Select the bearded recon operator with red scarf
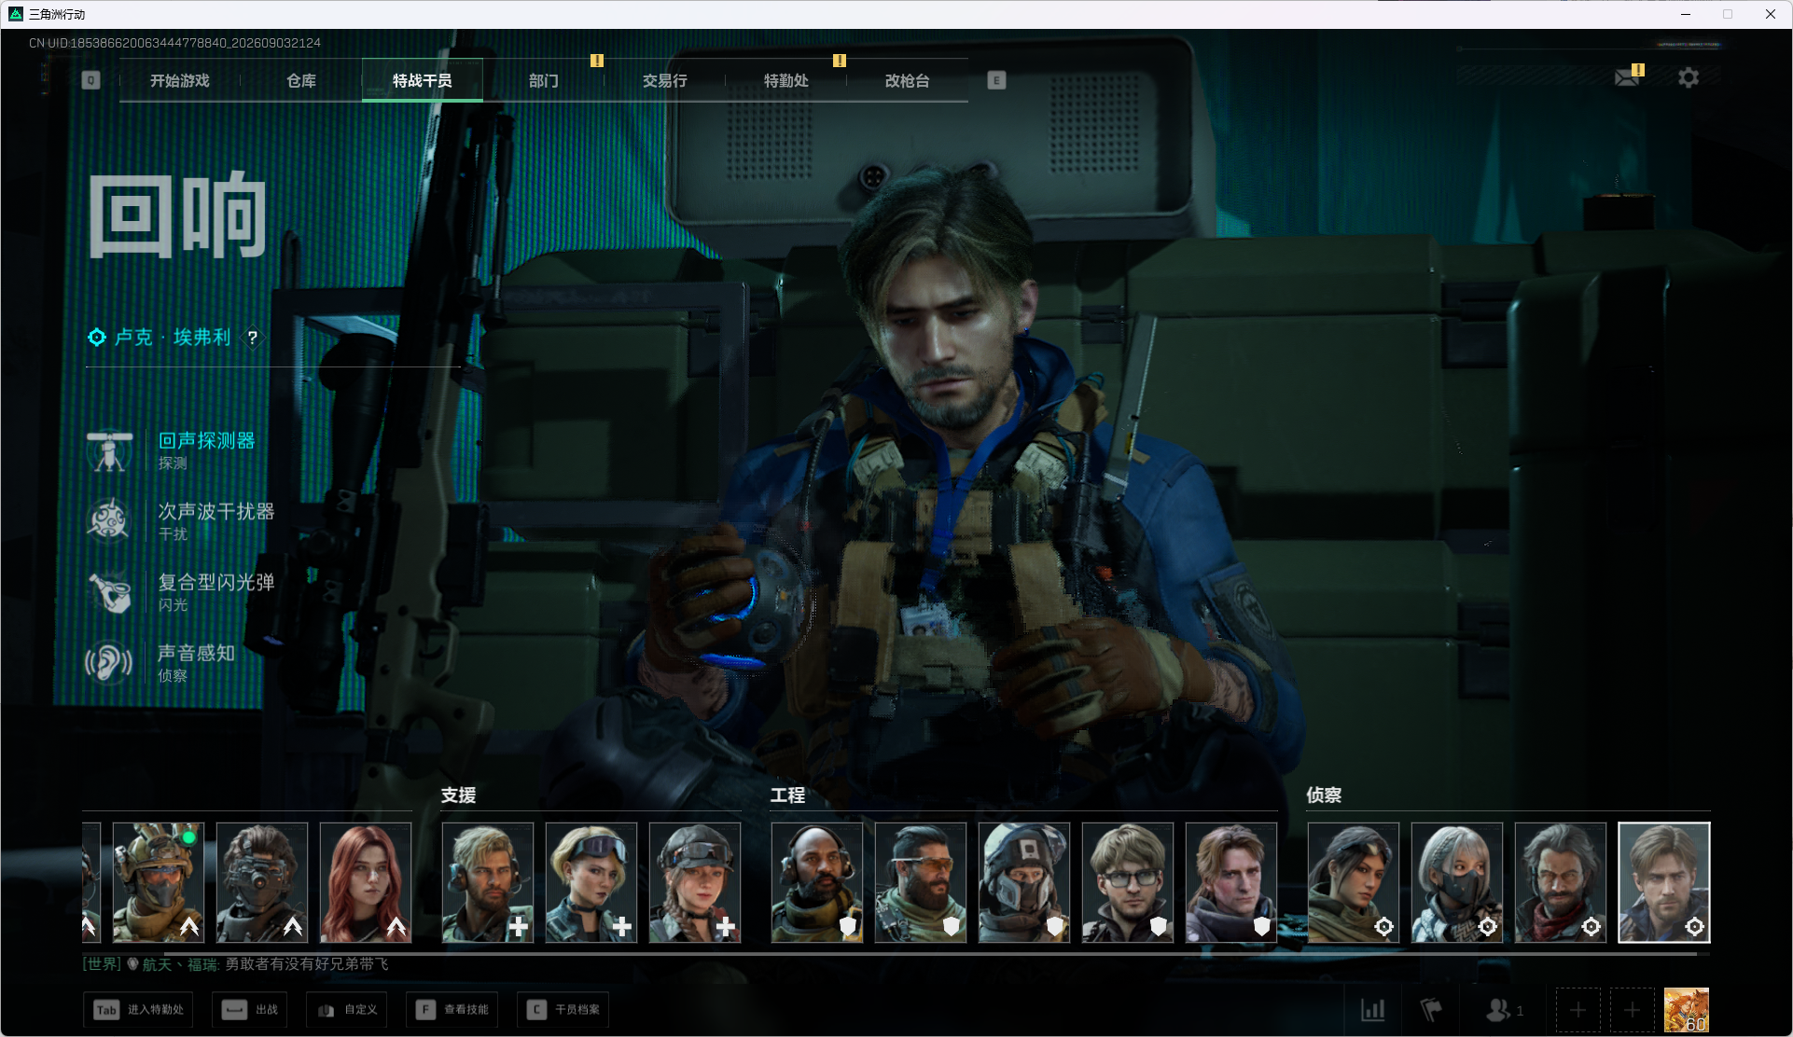Viewport: 1793px width, 1037px height. click(1561, 882)
